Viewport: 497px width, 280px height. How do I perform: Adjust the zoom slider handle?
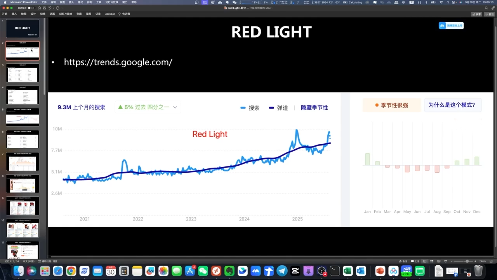(467, 261)
